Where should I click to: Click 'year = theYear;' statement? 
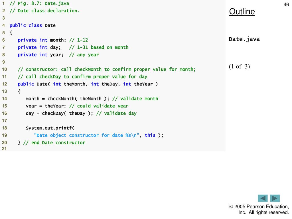[46, 106]
